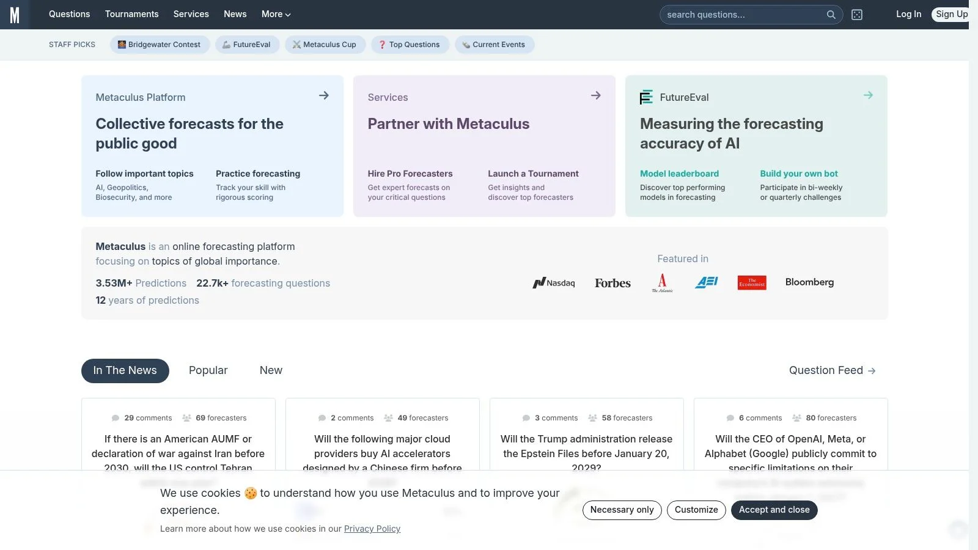Click the search magnifier icon
978x550 pixels.
tap(831, 15)
